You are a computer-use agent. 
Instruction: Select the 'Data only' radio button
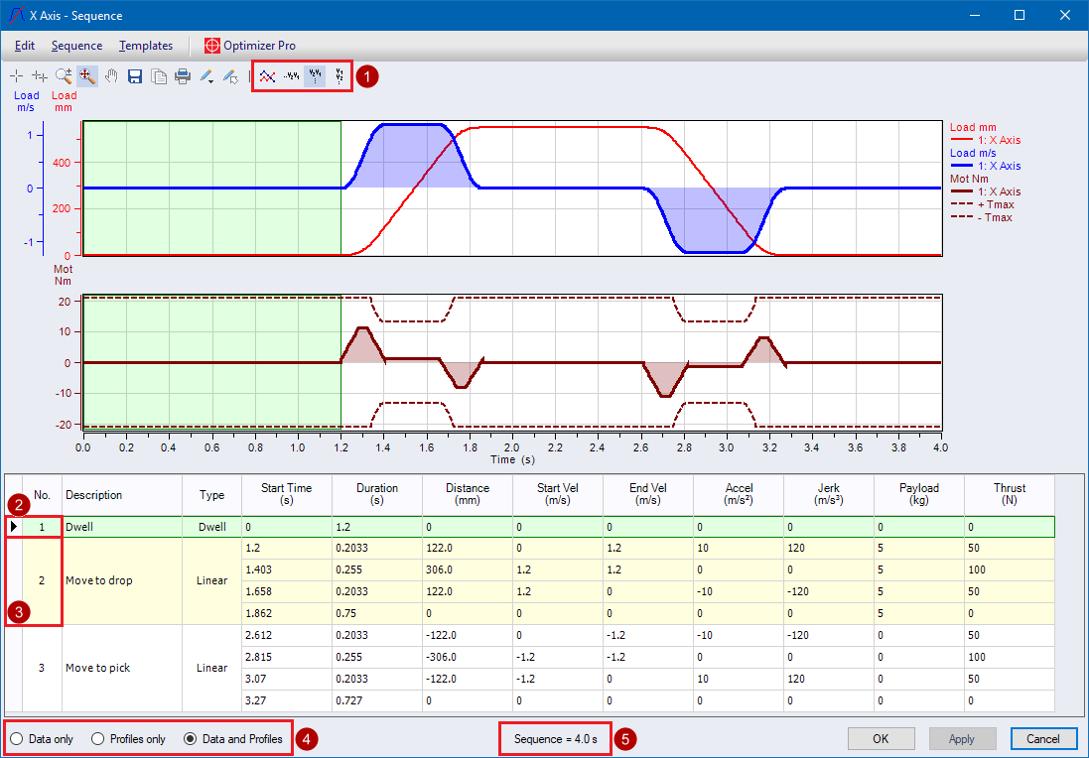[16, 739]
